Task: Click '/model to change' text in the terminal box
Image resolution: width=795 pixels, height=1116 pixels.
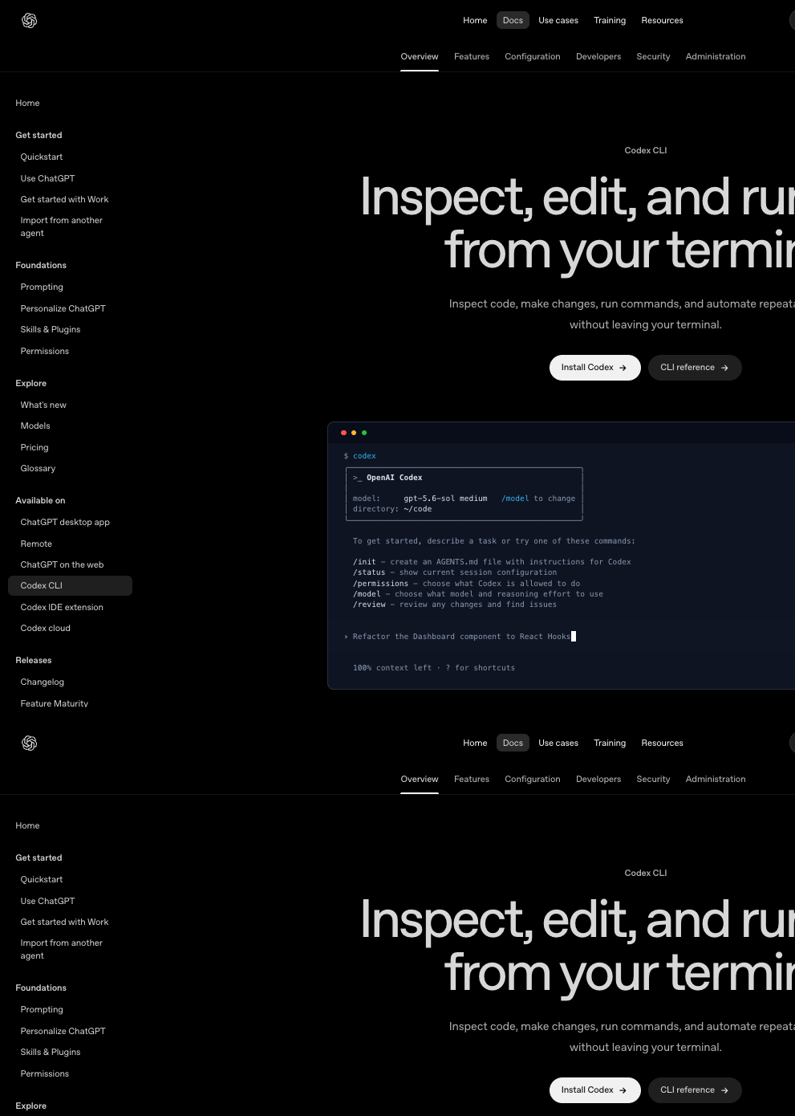Action: coord(538,499)
